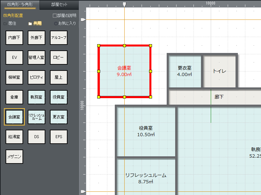This screenshot has height=195, width=261.
Task: Select the 機械室 room tile
Action: tap(14, 77)
